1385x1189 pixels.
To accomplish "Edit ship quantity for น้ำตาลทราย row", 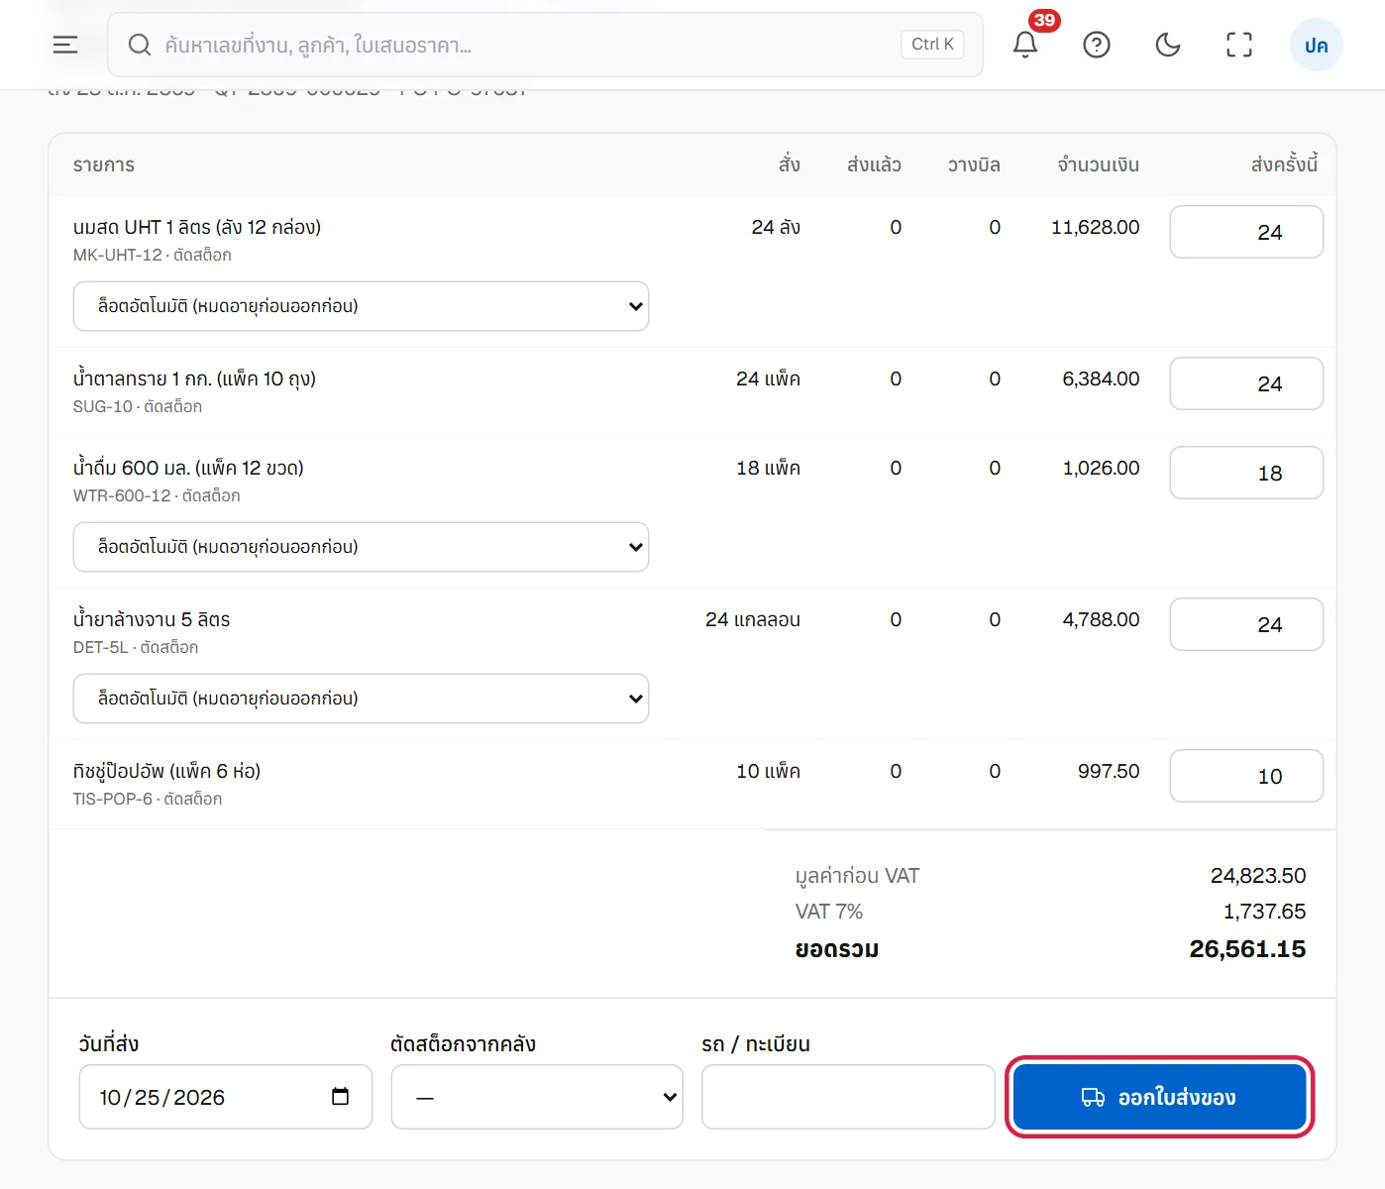I will [1246, 383].
